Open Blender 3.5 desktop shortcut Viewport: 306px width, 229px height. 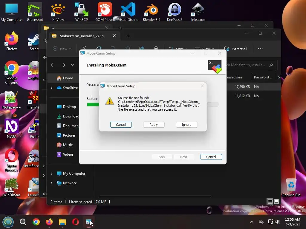tap(152, 12)
